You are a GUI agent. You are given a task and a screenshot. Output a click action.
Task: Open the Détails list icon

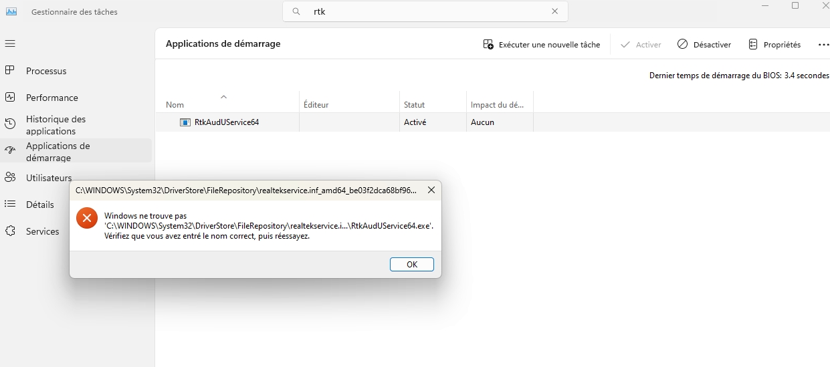pos(10,204)
